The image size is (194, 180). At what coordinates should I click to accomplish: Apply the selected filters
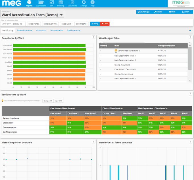pos(95,24)
